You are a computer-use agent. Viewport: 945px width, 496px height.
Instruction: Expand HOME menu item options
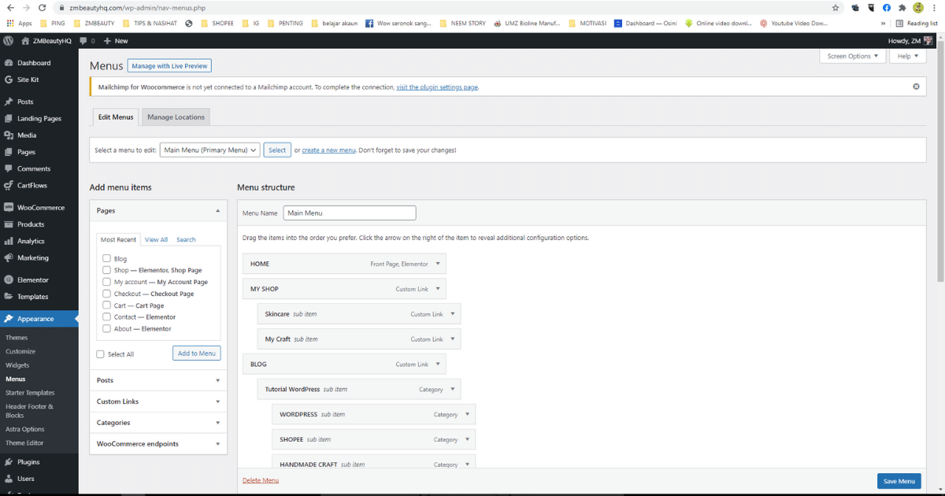[437, 264]
